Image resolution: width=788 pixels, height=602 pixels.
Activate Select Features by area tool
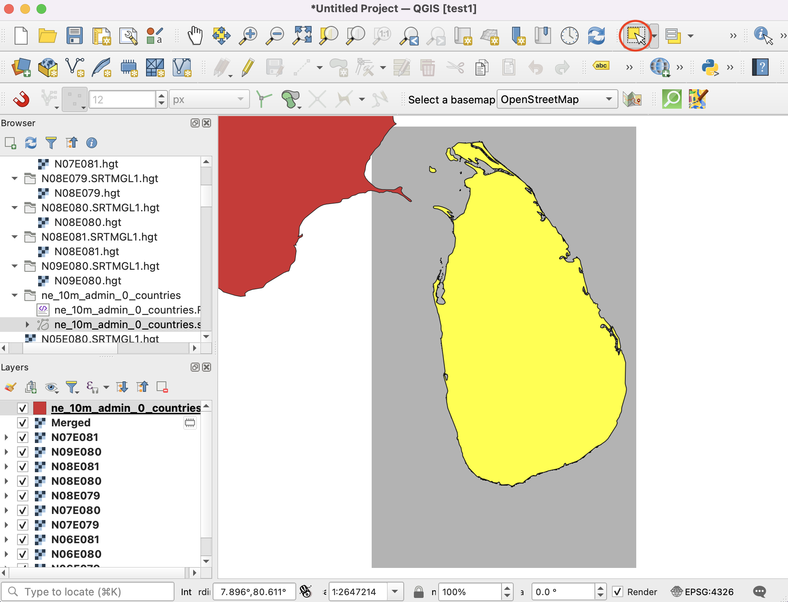point(635,36)
